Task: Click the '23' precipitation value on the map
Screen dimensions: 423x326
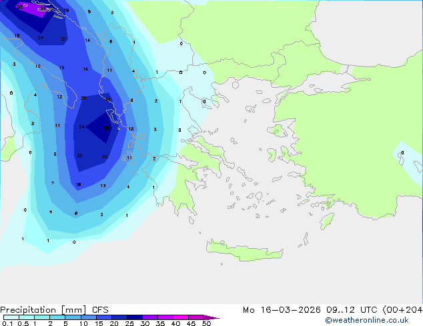Action: click(80, 156)
